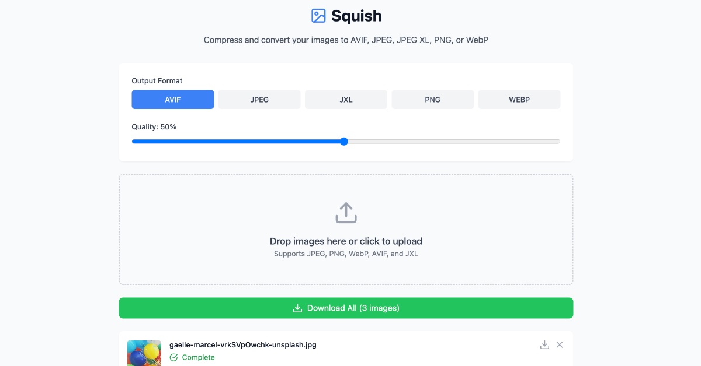701x366 pixels.
Task: Click the green Complete checkmark icon
Action: 173,357
